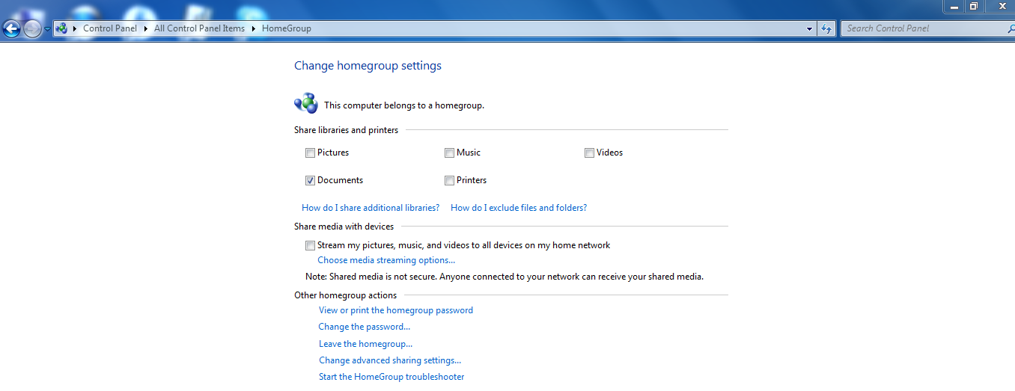
Task: Click the 'Change homegroup settings' heading
Action: pos(368,66)
